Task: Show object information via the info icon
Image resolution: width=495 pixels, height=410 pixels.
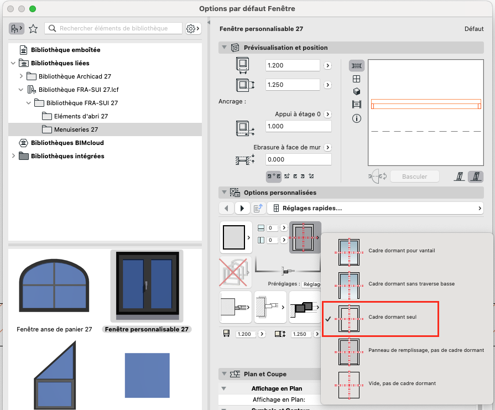Action: point(356,118)
